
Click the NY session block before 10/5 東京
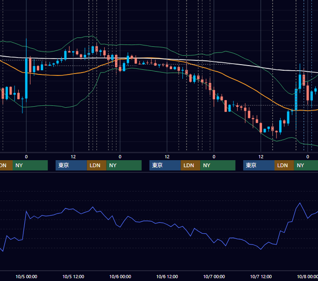pyautogui.click(x=30, y=165)
